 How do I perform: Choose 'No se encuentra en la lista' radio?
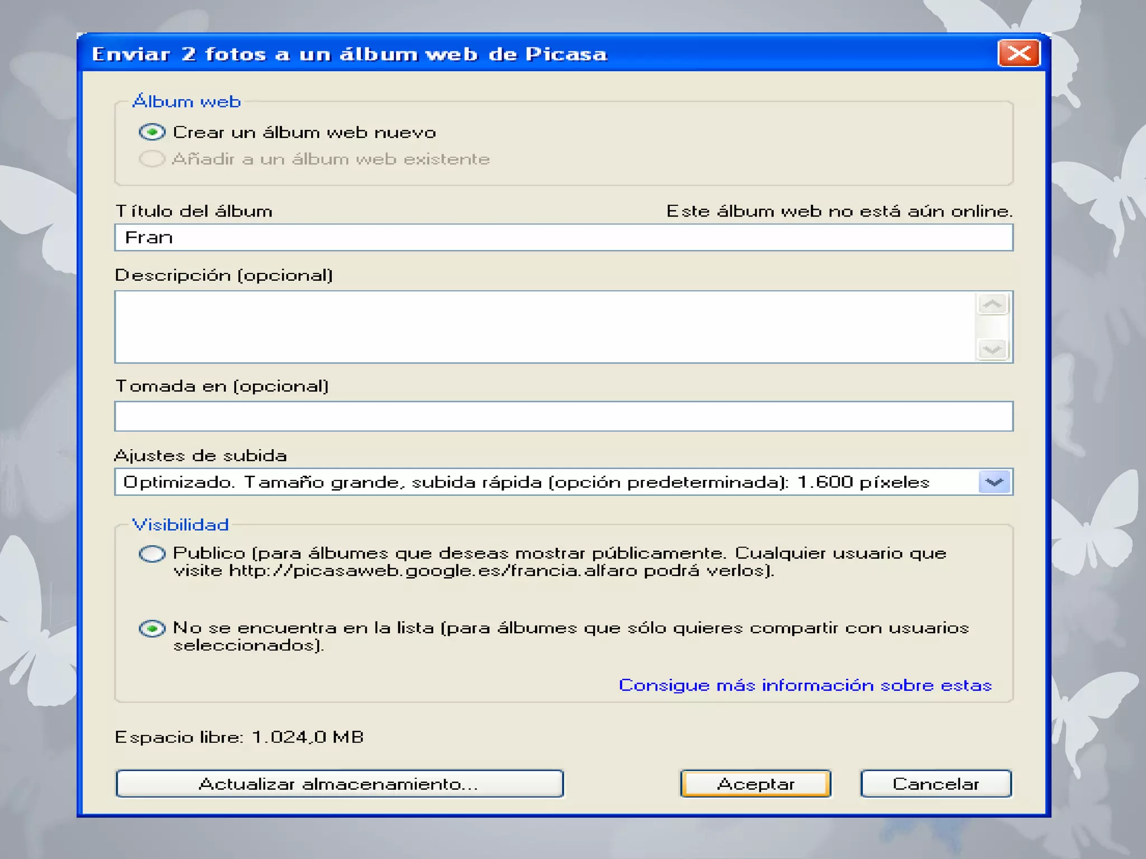tap(152, 629)
